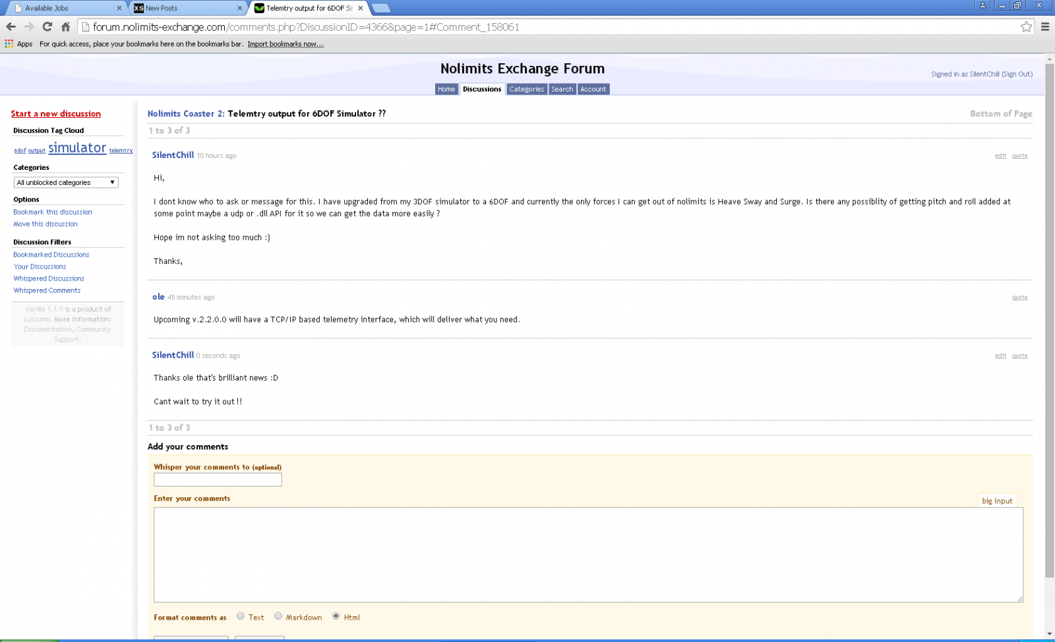Click the scrollbar up arrow
1055x642 pixels.
coord(1050,59)
